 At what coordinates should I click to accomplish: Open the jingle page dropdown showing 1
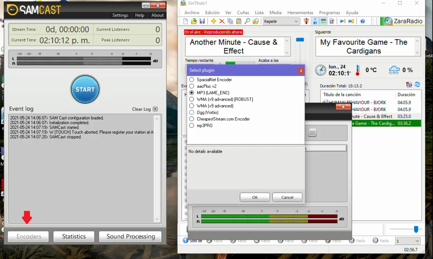click(408, 241)
